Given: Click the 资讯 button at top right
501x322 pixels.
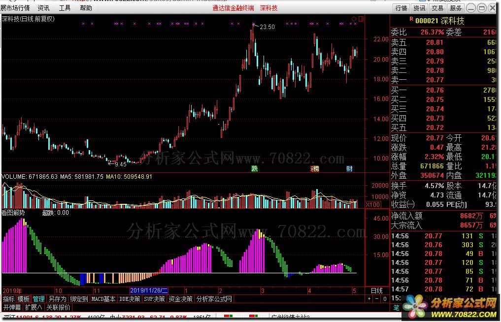Looking at the screenshot, I should 419,8.
